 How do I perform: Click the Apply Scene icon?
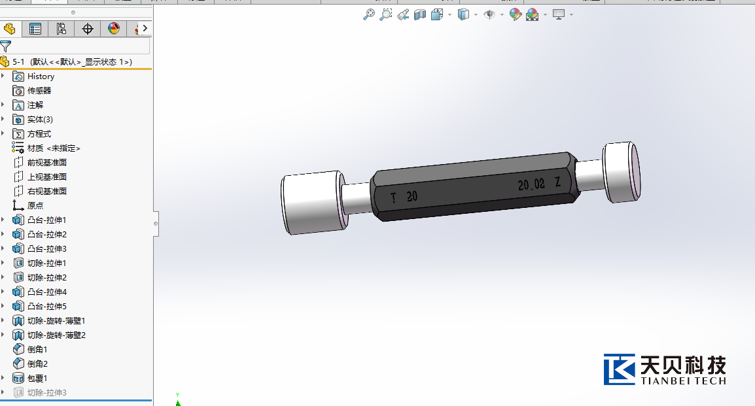pyautogui.click(x=533, y=14)
